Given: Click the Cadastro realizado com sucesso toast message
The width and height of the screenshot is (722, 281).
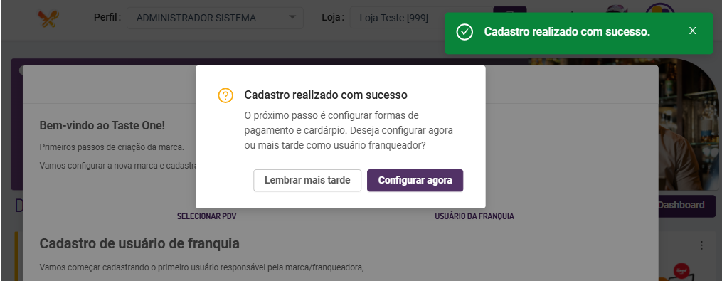Looking at the screenshot, I should 567,32.
